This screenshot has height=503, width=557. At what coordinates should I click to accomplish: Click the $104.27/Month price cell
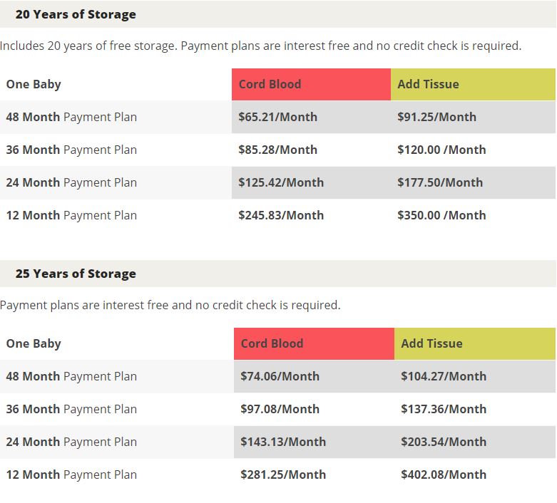[x=474, y=376]
